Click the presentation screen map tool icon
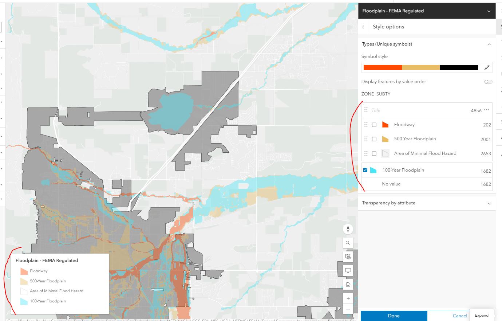 coord(348,270)
